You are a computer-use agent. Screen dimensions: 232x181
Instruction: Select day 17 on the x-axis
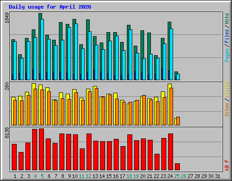pos(122,176)
